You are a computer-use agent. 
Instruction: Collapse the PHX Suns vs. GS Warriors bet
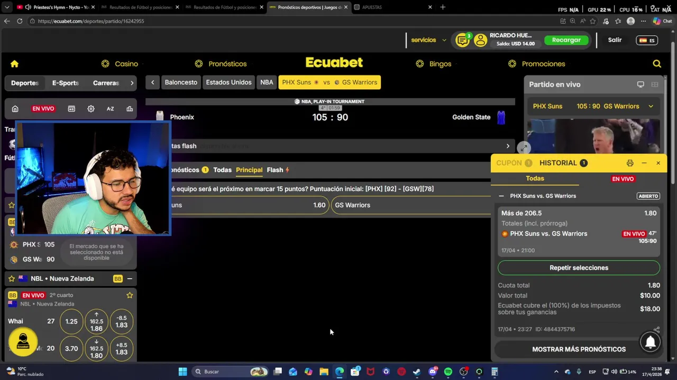click(501, 196)
